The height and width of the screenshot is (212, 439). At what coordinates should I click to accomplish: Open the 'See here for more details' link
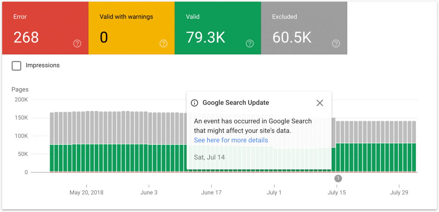coord(231,140)
